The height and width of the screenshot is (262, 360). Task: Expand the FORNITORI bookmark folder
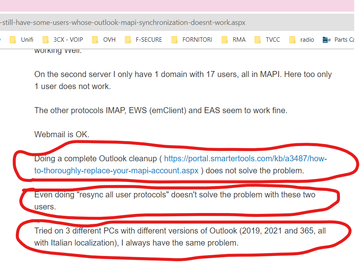click(192, 40)
